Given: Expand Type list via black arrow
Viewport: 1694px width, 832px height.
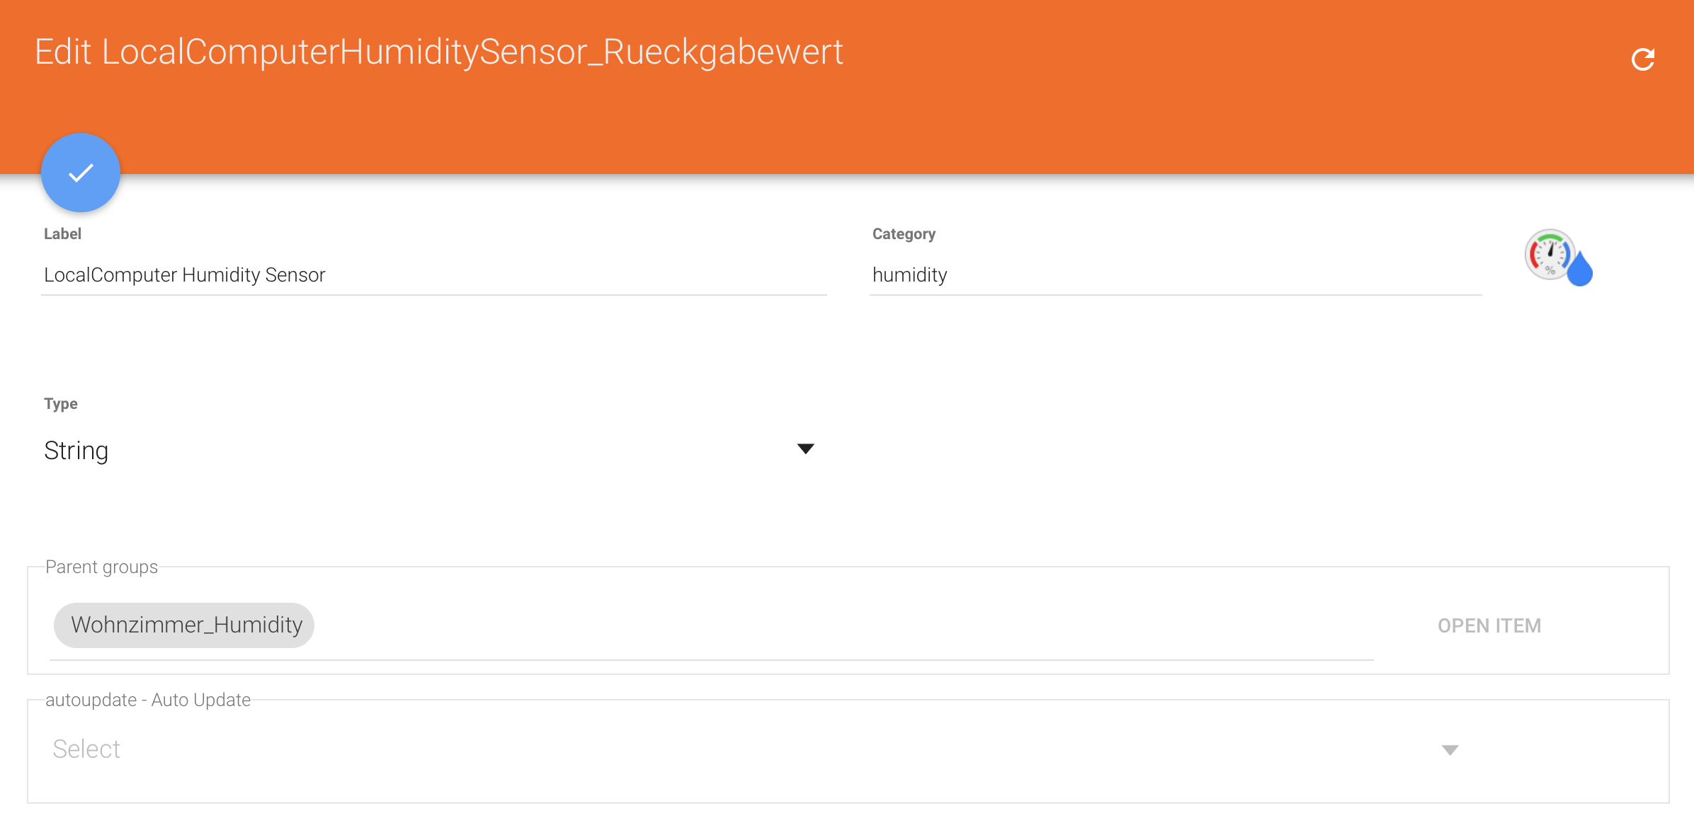Looking at the screenshot, I should point(805,449).
